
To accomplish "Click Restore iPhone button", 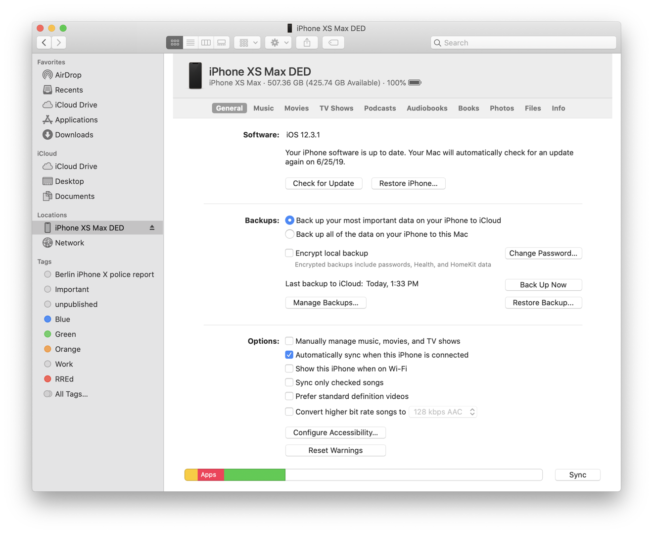I will click(x=408, y=183).
